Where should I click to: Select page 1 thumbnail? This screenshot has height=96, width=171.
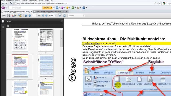20,40
